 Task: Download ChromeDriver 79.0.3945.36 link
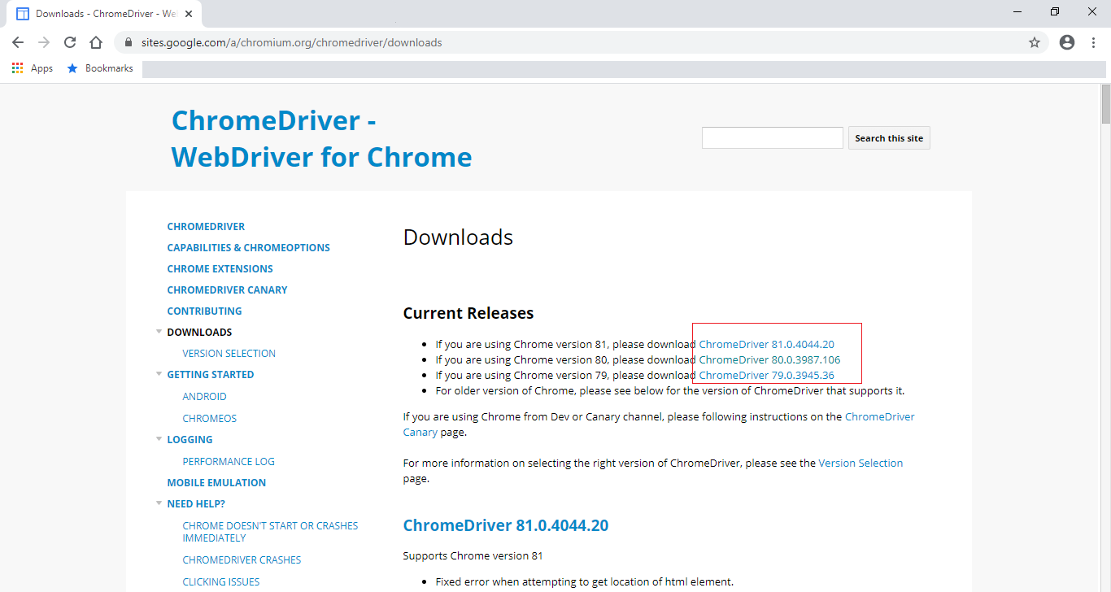pyautogui.click(x=766, y=376)
